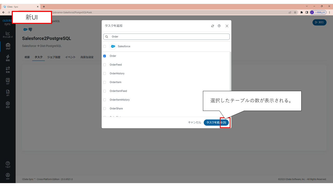Switch to the 概要 tab
Screen dimensions: 333x187
click(27, 57)
